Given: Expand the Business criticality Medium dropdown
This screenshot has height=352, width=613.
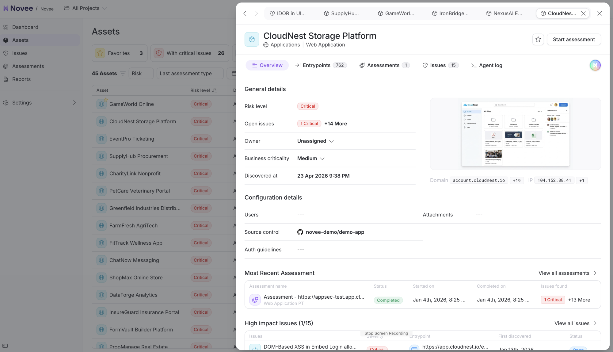Looking at the screenshot, I should click(x=311, y=159).
